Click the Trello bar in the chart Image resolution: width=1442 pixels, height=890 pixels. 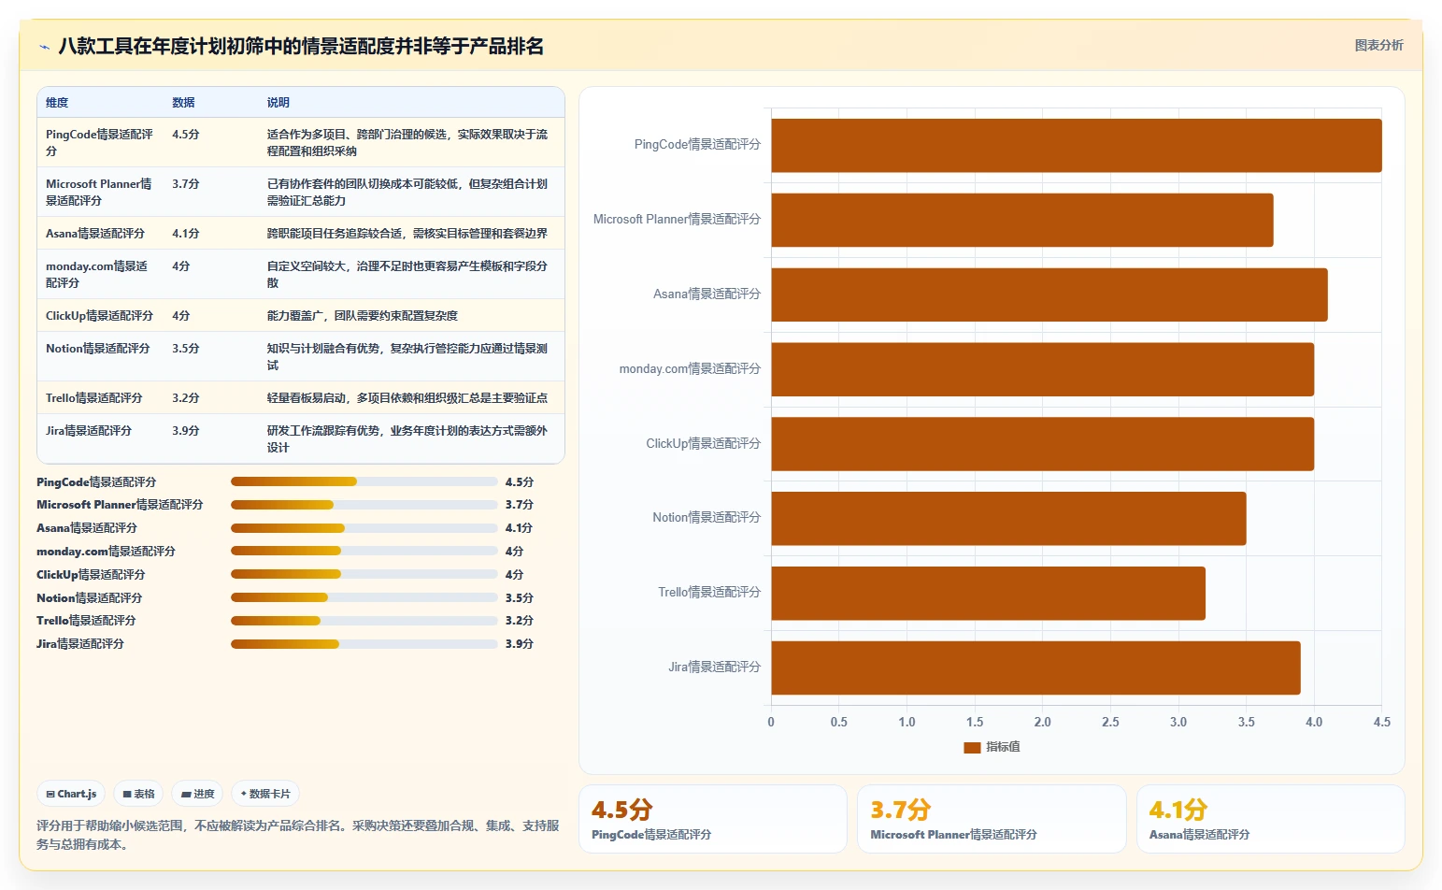point(988,593)
